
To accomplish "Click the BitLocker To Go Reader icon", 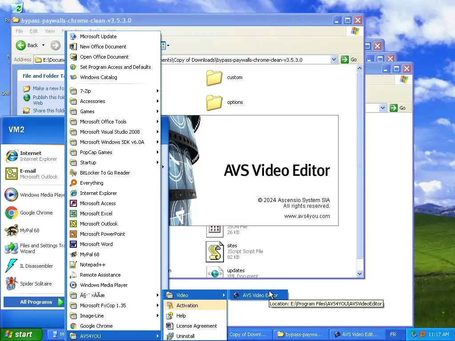I will tap(73, 173).
